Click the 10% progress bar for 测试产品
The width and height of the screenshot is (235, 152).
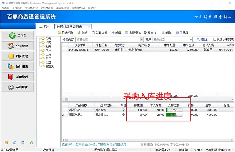[x=174, y=110]
